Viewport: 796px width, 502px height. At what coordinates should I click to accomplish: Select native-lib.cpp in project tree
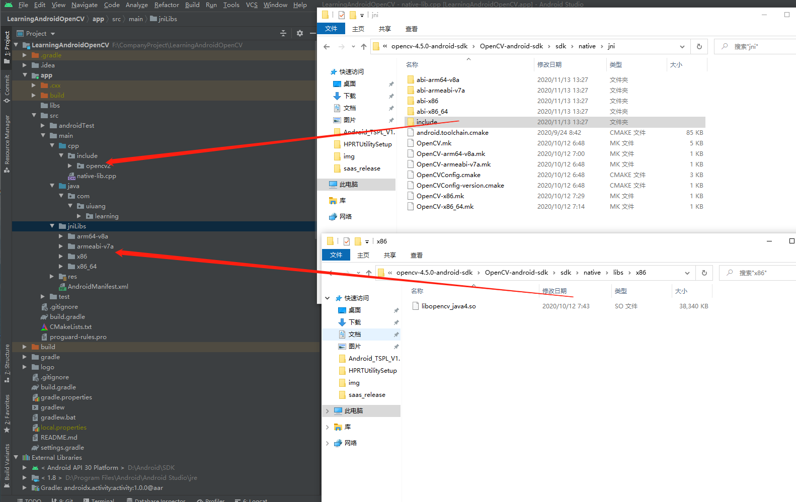tap(96, 176)
